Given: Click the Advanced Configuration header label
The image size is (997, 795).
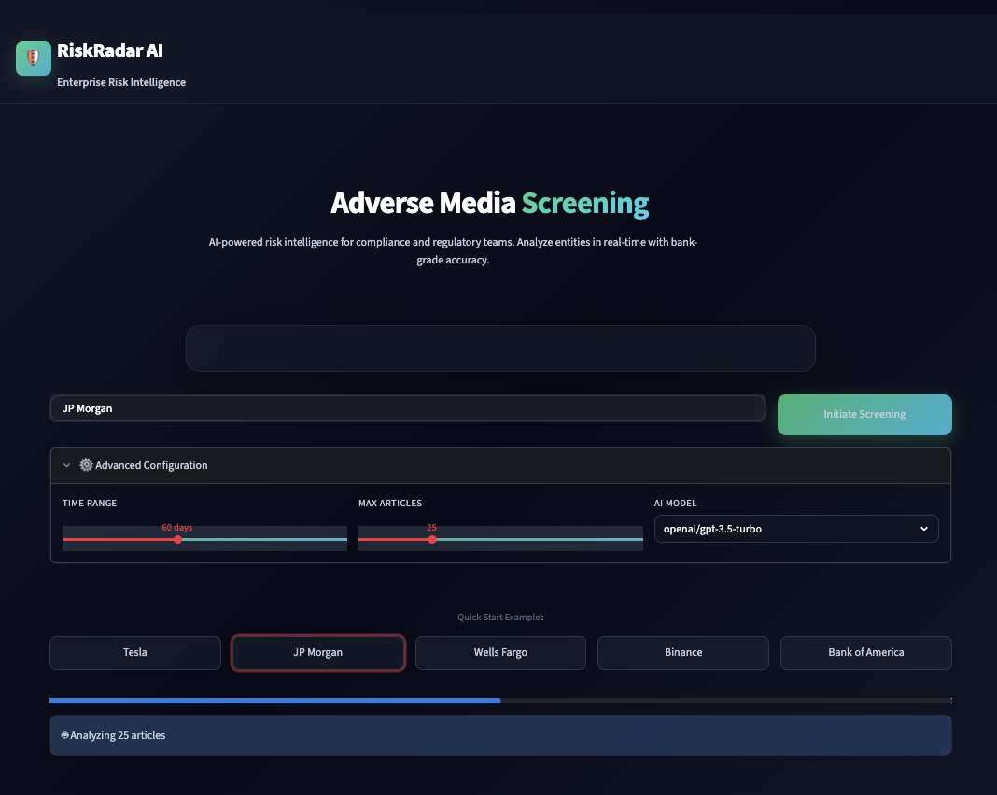Looking at the screenshot, I should click(151, 465).
